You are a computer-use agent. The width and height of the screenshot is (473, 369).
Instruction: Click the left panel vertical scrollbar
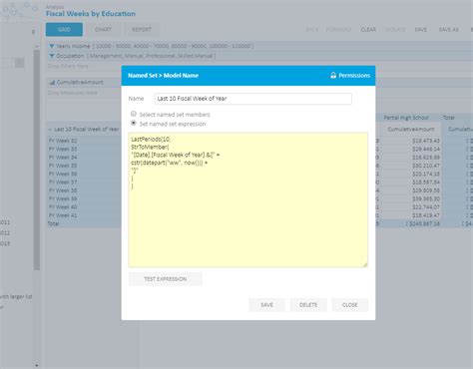pos(37,160)
